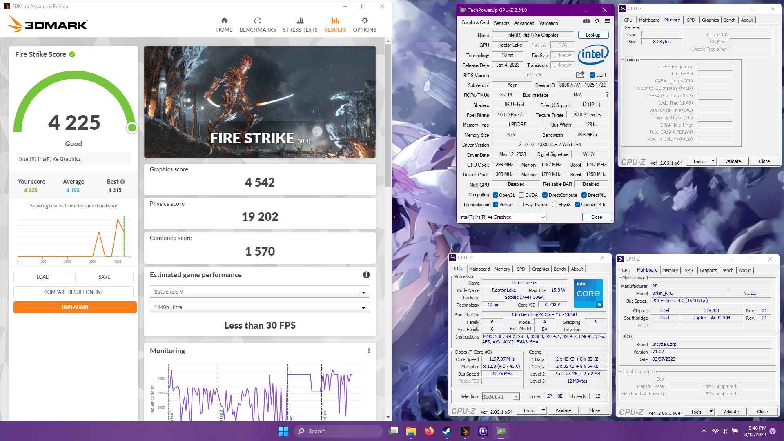The height and width of the screenshot is (441, 784).
Task: Open OPTIONS gear in 3DMark
Action: tap(365, 25)
